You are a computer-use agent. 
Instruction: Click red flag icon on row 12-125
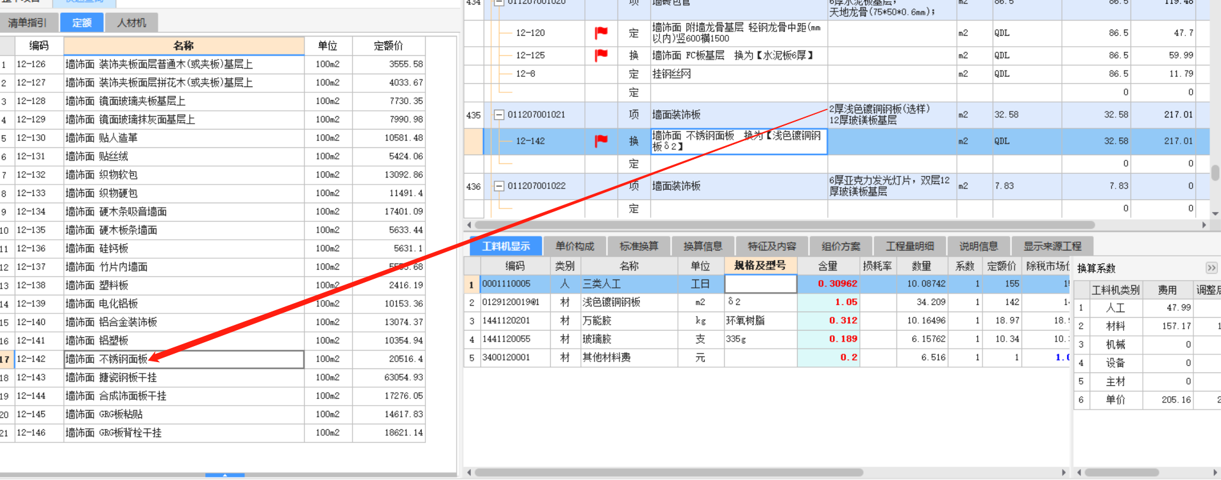tap(601, 55)
